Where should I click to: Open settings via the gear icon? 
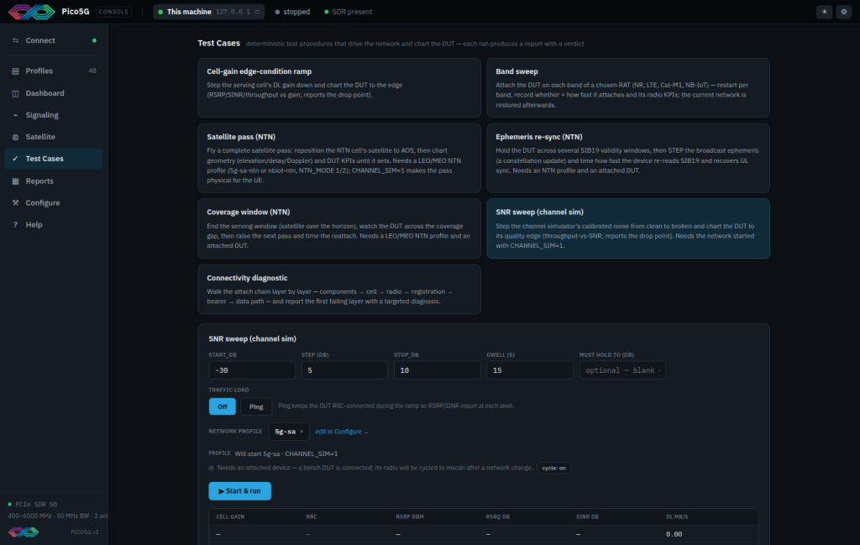pyautogui.click(x=843, y=12)
